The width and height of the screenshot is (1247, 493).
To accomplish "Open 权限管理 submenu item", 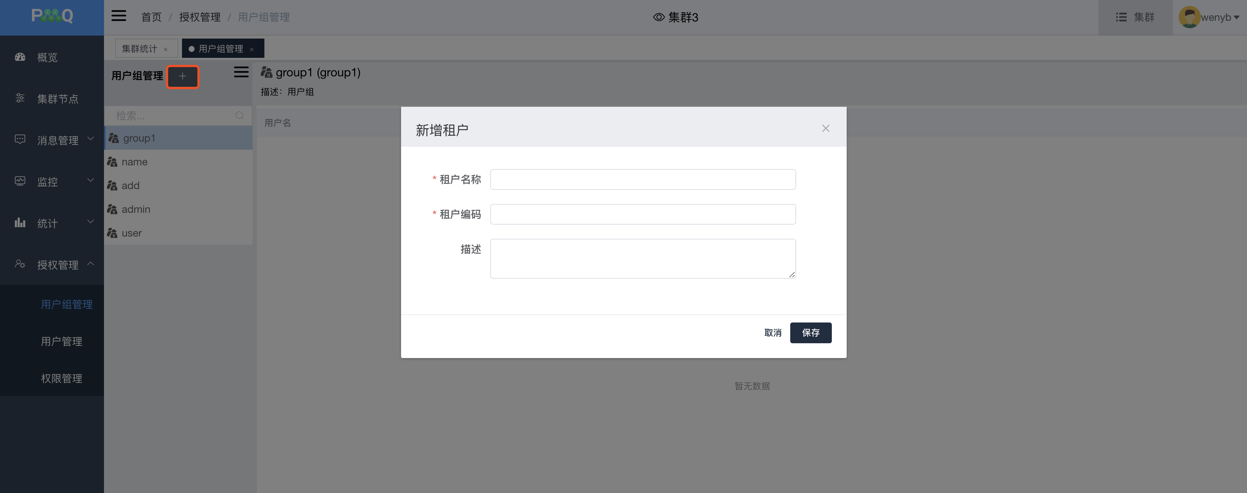I will (62, 378).
